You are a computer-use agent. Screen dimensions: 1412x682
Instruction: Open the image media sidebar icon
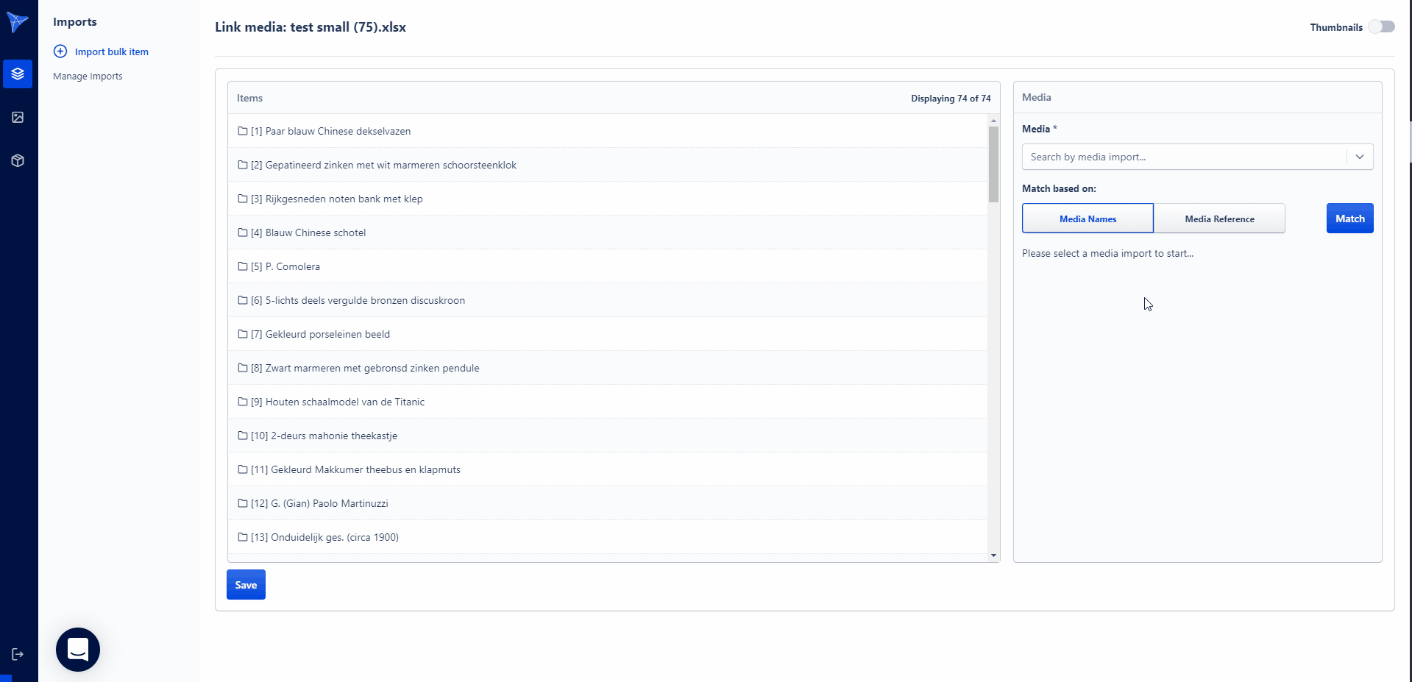click(x=18, y=118)
